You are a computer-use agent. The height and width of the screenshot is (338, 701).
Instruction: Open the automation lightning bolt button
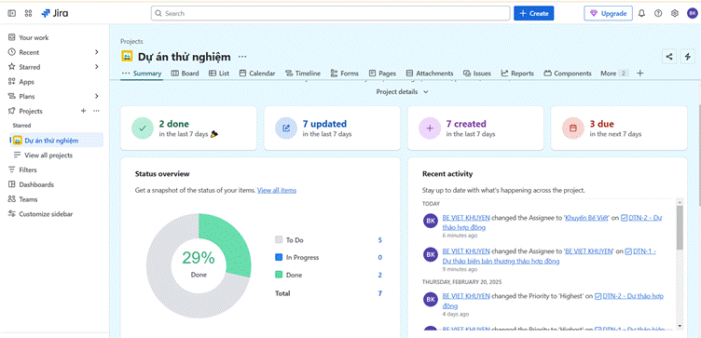(688, 56)
